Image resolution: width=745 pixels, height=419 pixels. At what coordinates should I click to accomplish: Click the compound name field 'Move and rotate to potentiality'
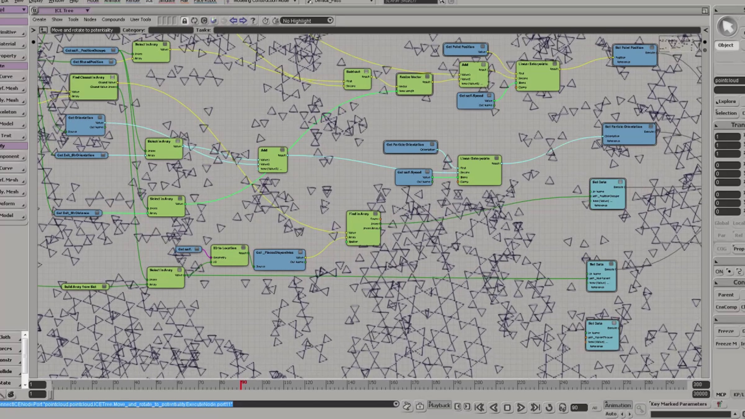[x=85, y=30]
